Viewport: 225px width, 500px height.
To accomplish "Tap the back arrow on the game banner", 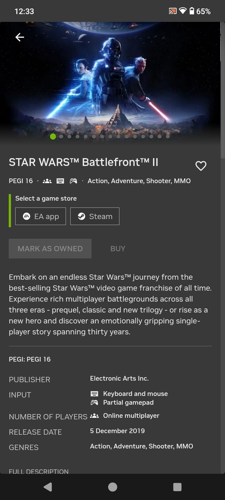I will 20,37.
